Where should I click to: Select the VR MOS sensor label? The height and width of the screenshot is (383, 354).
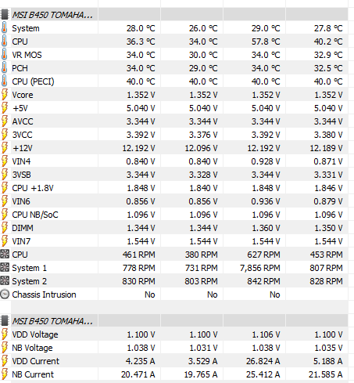pos(27,55)
